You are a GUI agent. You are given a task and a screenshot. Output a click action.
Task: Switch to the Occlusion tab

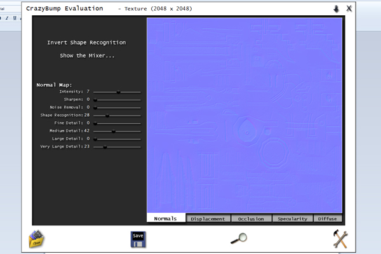tap(251, 218)
